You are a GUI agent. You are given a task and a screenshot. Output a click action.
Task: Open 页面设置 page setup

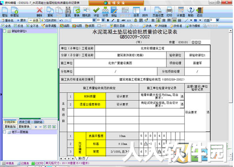[x=158, y=11]
